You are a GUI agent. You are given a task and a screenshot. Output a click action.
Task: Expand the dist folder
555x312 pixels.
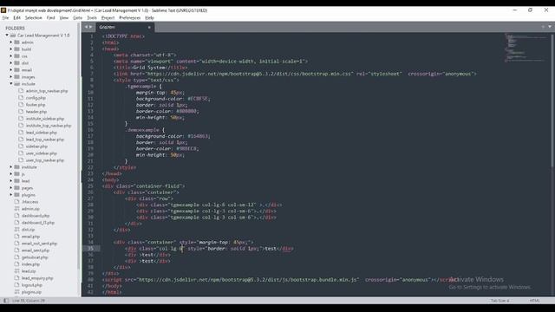[x=11, y=63]
